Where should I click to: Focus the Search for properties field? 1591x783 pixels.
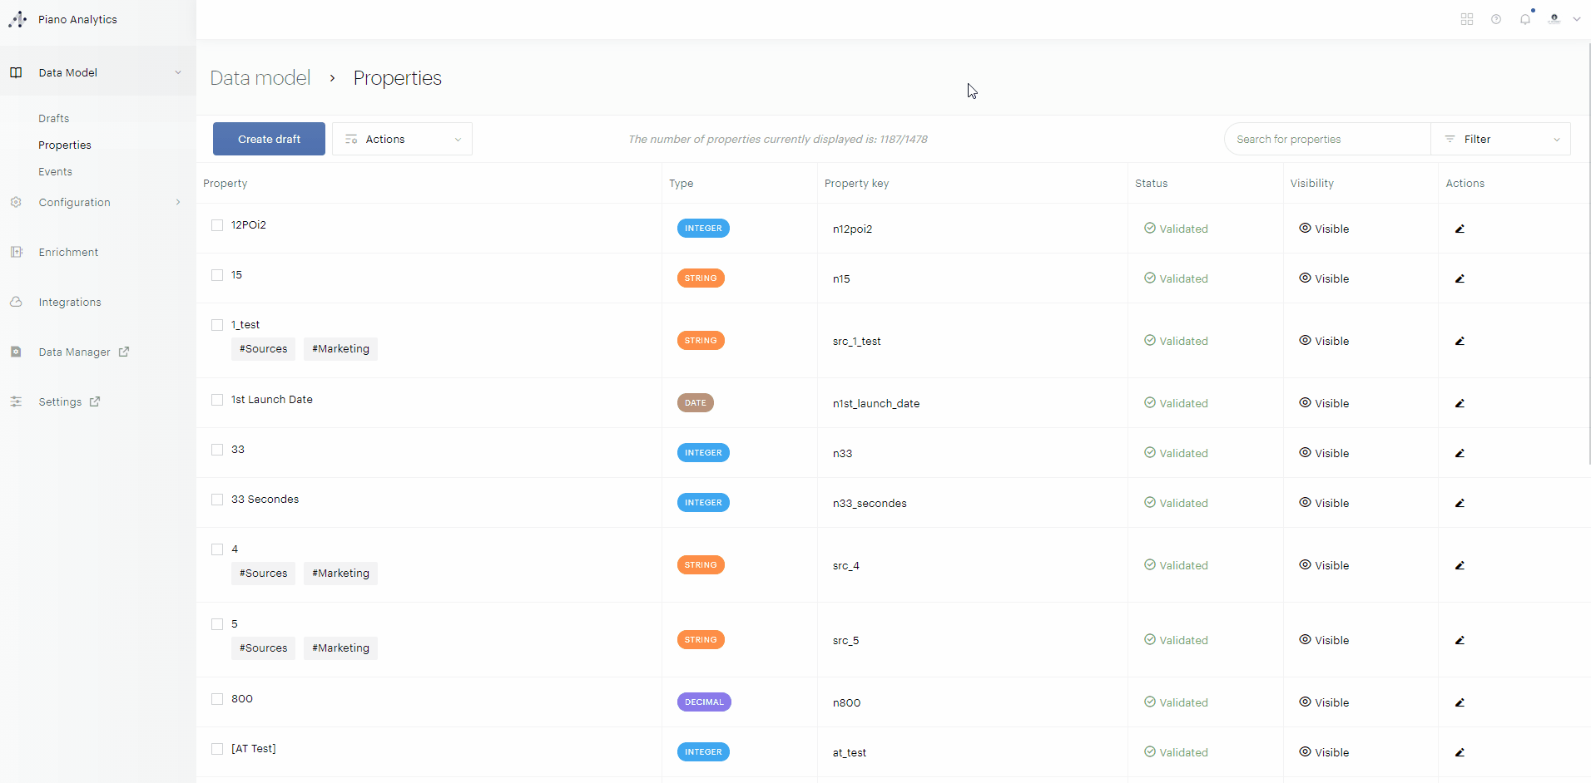pyautogui.click(x=1326, y=139)
